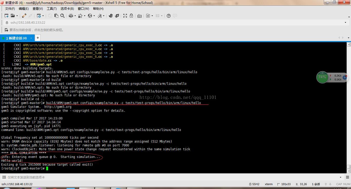Screen dimensions: 351x189
Task: Click the Open session folder icon
Action: coord(12,16)
